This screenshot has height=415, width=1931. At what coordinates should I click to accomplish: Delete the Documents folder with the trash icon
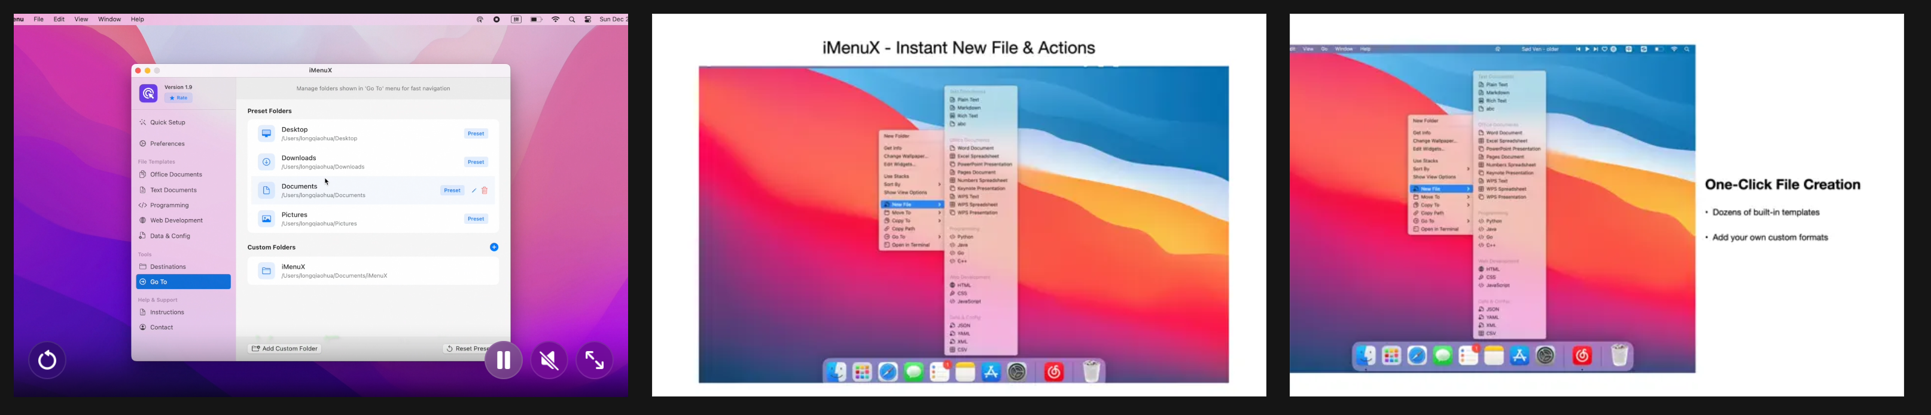(x=485, y=190)
